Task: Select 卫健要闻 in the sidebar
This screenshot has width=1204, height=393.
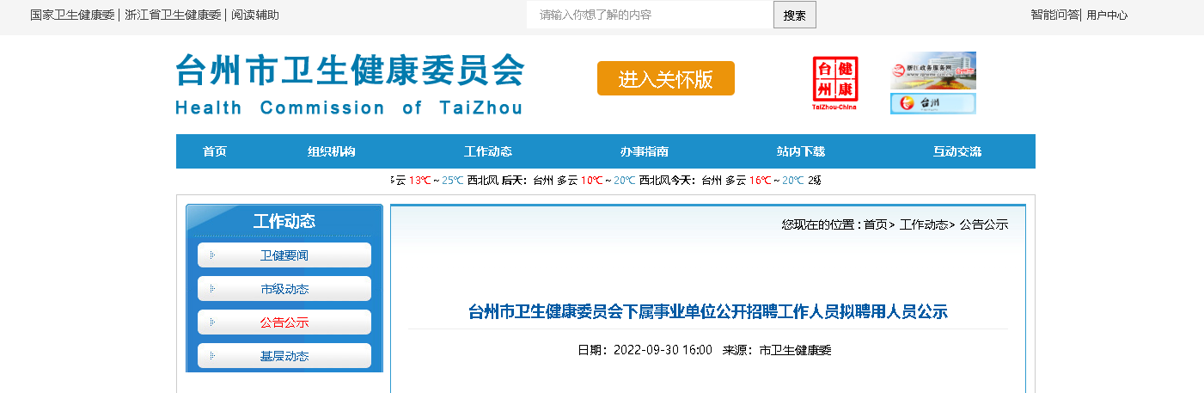Action: [x=284, y=255]
